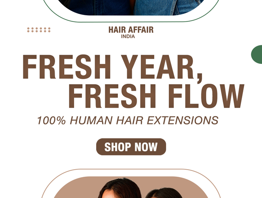Click the word HUMAN in the tagline
This screenshot has width=262, height=198.
[91, 120]
